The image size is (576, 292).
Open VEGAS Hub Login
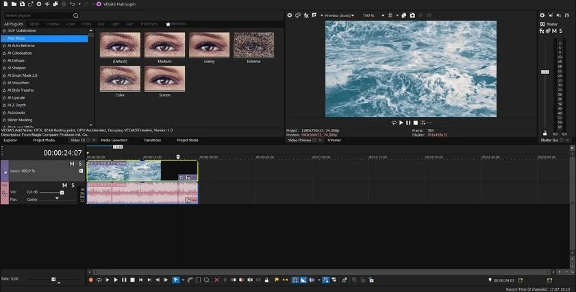pos(116,4)
